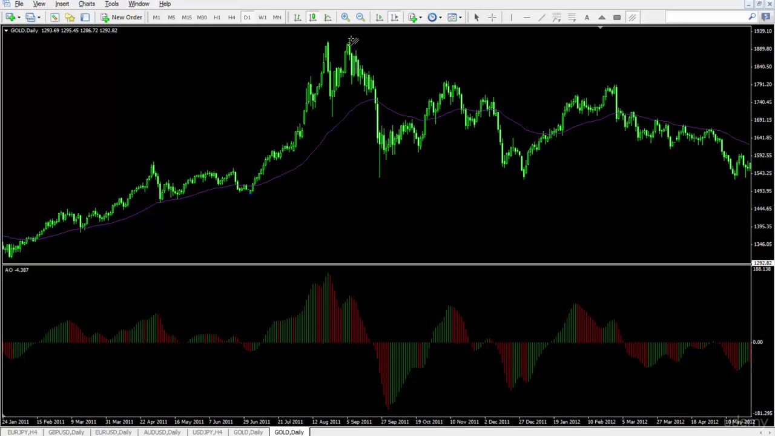Switch to EURJPY,H4 chart tab
775x436 pixels.
click(x=22, y=432)
